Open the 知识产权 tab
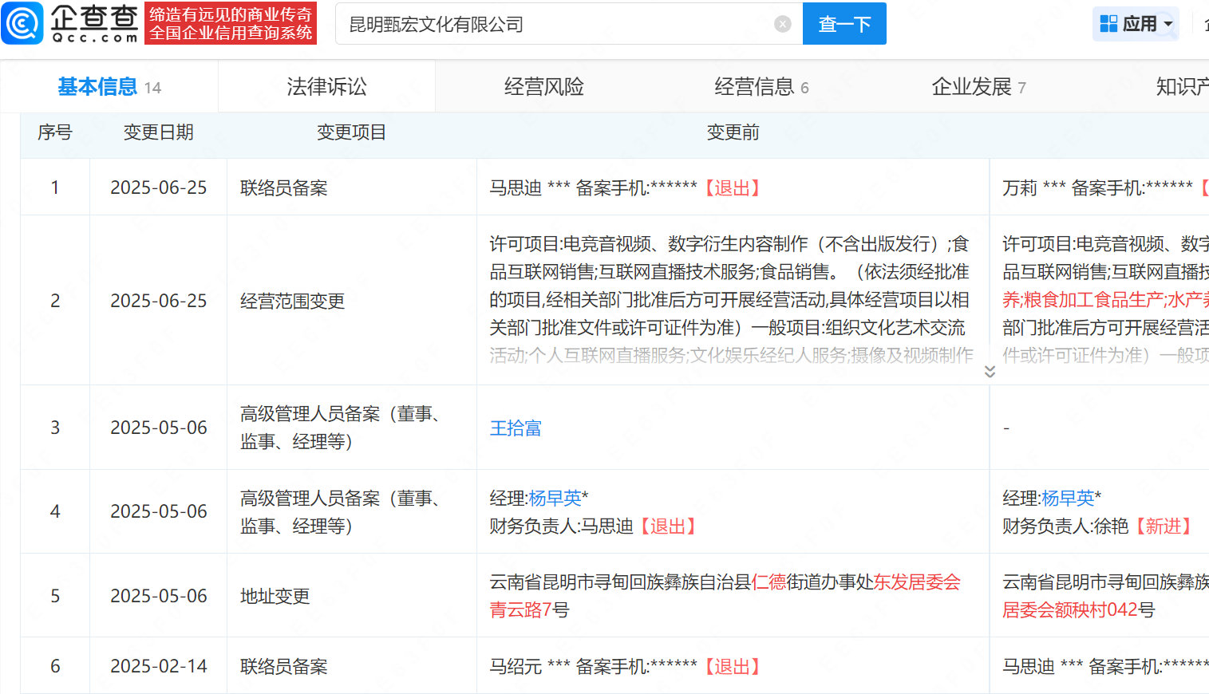Screen dimensions: 1209x694 click(1183, 87)
